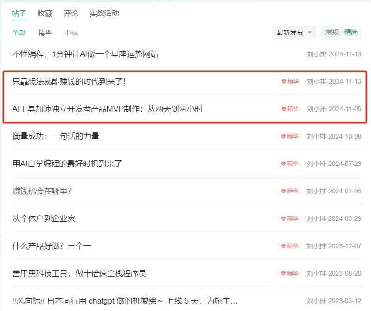371x311 pixels.
Task: Open post 善用黑科技工具，做十倍速全栈程序员
Action: pos(79,273)
